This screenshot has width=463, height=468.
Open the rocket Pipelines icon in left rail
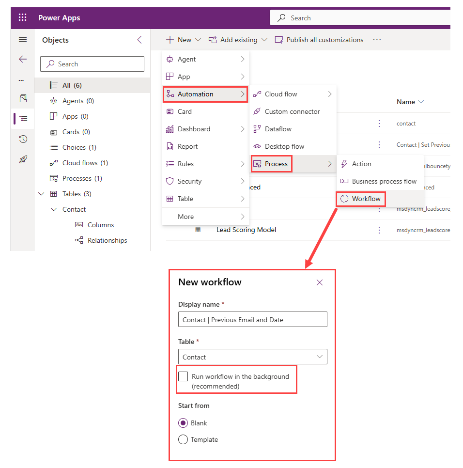pos(23,159)
